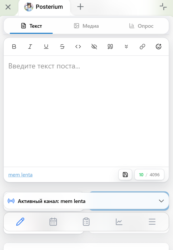173x250 pixels.
Task: Switch to the Медиа tab
Action: [86, 26]
